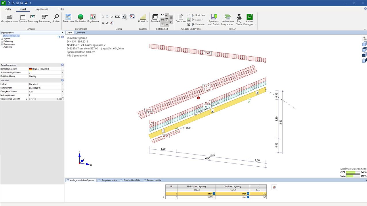Open the Dokument output icon
The height and width of the screenshot is (206, 367).
pyautogui.click(x=181, y=18)
